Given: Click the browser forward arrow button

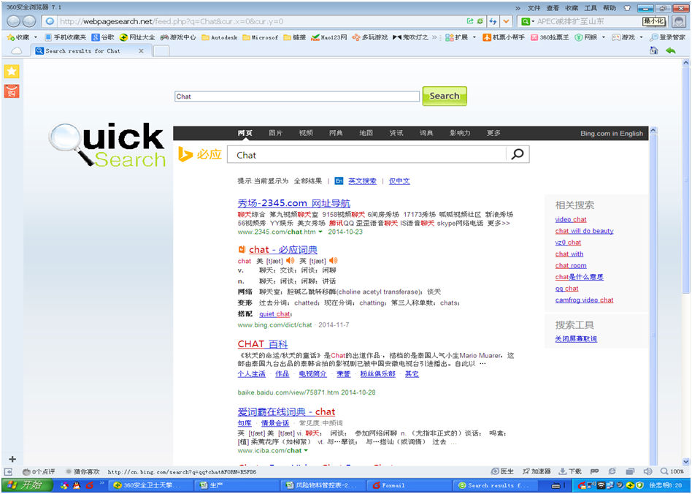Looking at the screenshot, I should (x=29, y=21).
